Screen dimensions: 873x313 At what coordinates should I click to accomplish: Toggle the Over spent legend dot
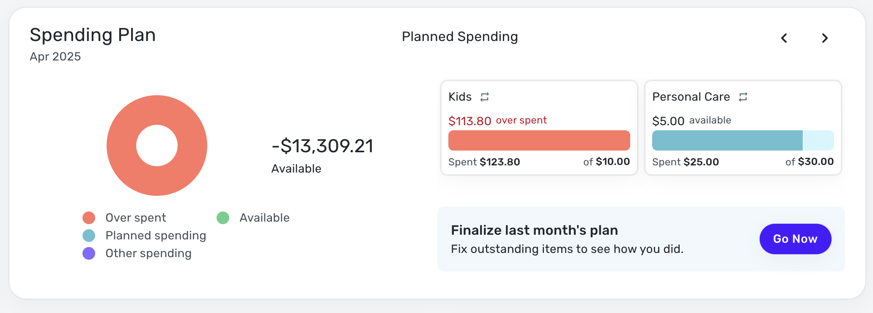coord(89,218)
